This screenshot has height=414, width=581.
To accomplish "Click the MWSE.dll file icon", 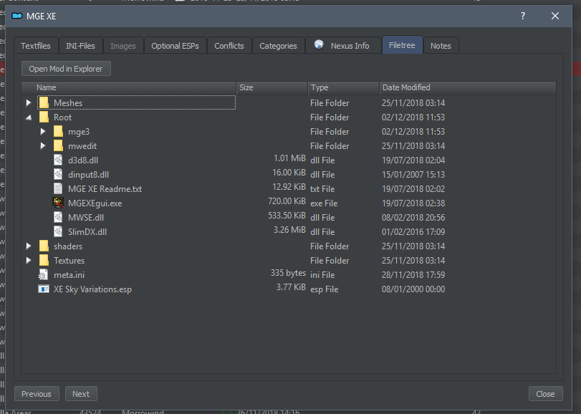I will click(58, 217).
